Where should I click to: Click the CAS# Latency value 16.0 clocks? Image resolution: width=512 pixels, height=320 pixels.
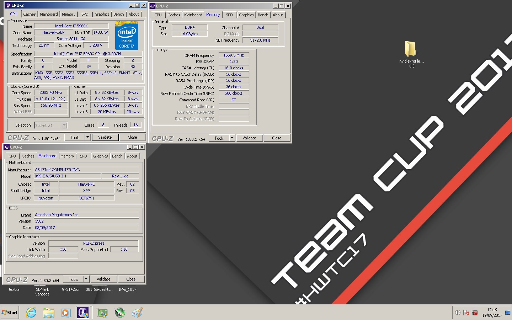pos(234,68)
